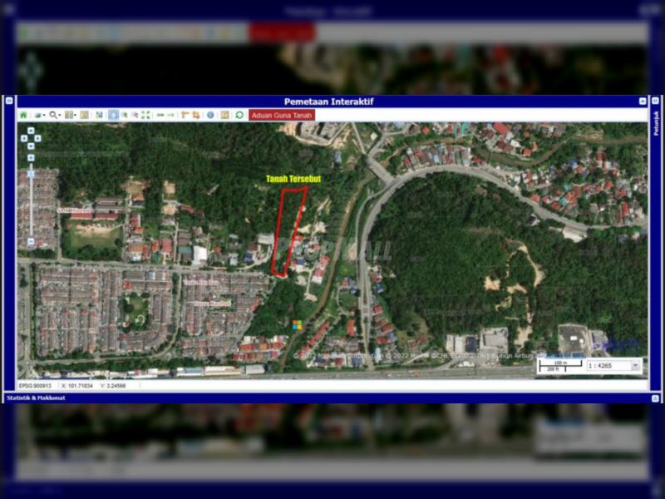Collapse the left side panel toggle
The image size is (665, 499).
point(9,101)
